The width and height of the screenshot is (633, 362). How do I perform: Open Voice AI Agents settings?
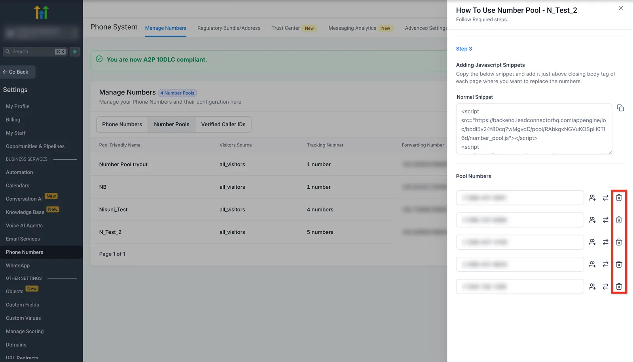click(25, 226)
